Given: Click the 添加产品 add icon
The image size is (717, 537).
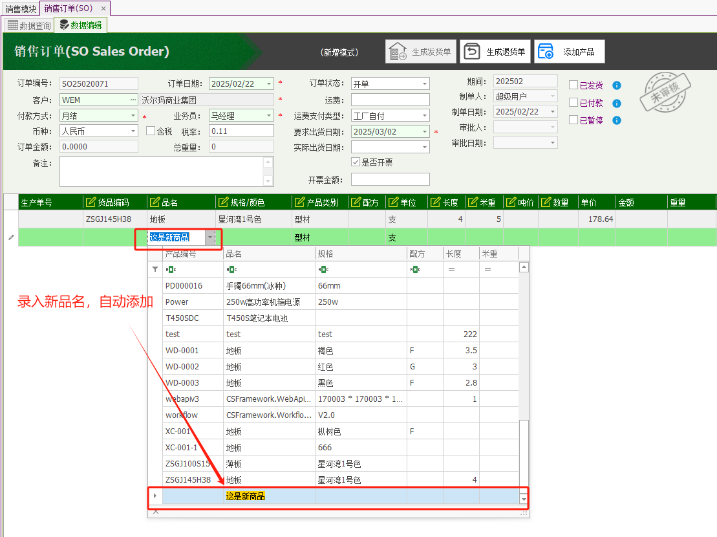Looking at the screenshot, I should pyautogui.click(x=546, y=51).
